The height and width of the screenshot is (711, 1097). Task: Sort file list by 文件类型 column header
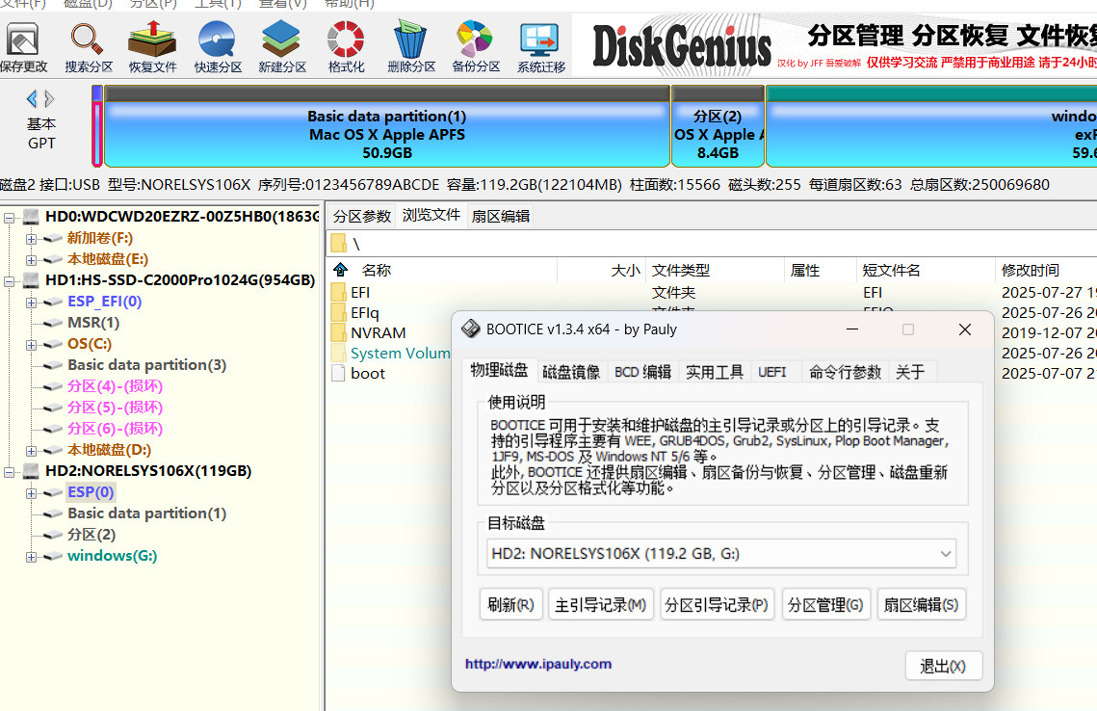click(x=715, y=270)
